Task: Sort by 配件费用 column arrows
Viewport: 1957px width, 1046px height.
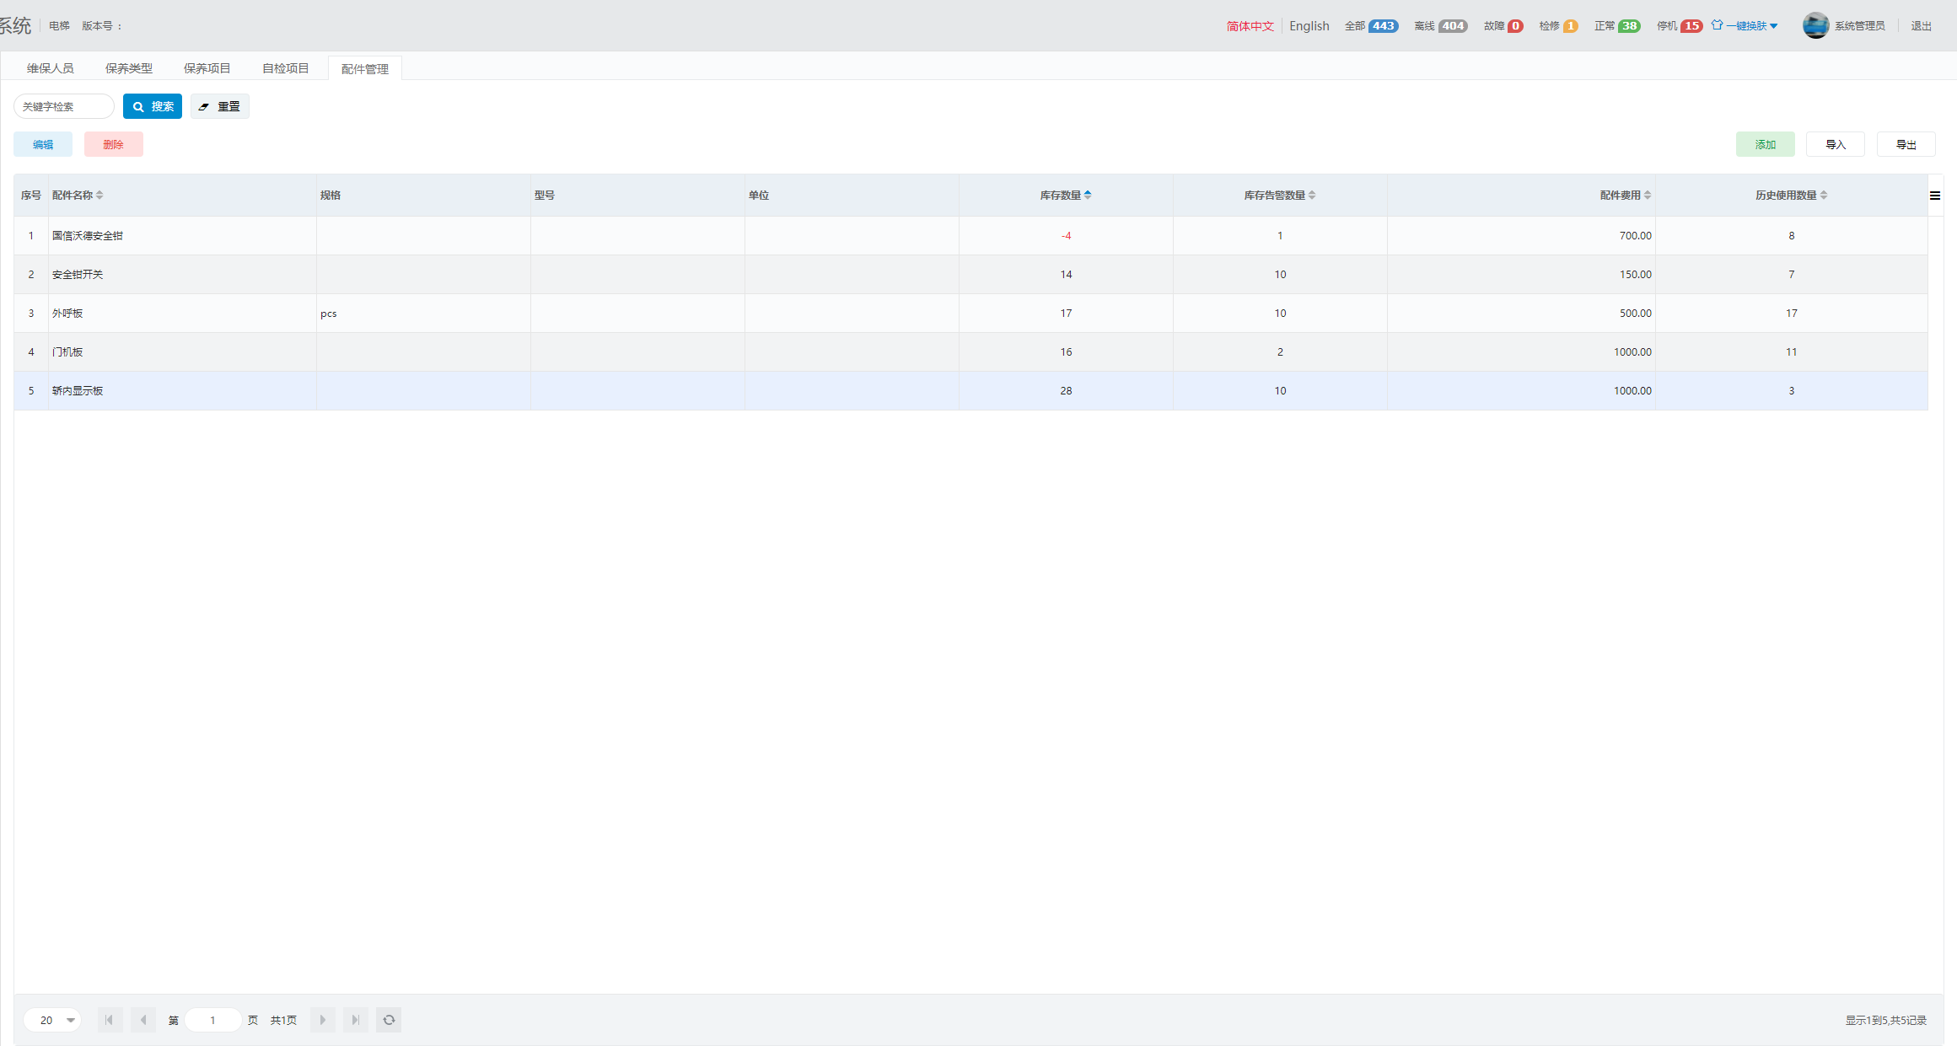Action: click(1648, 195)
